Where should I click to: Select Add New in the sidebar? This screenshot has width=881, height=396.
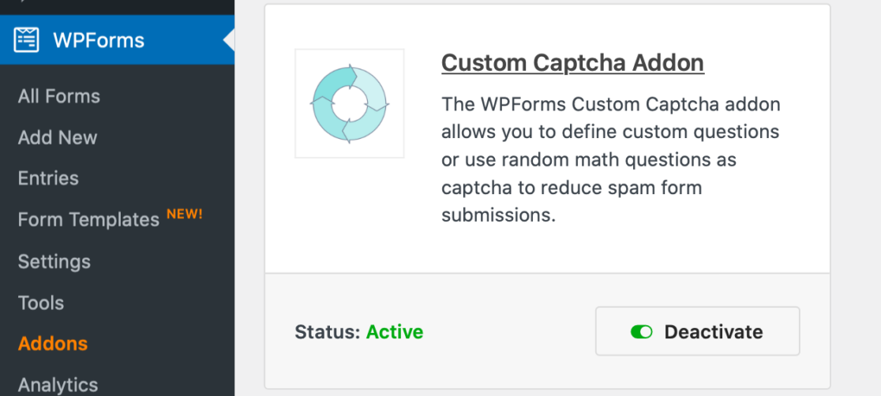pos(58,137)
